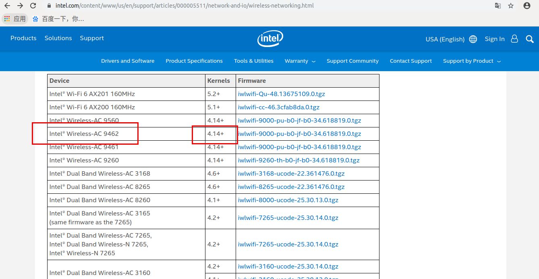Open the Support menu
Screen dimensions: 539x279
[92, 38]
